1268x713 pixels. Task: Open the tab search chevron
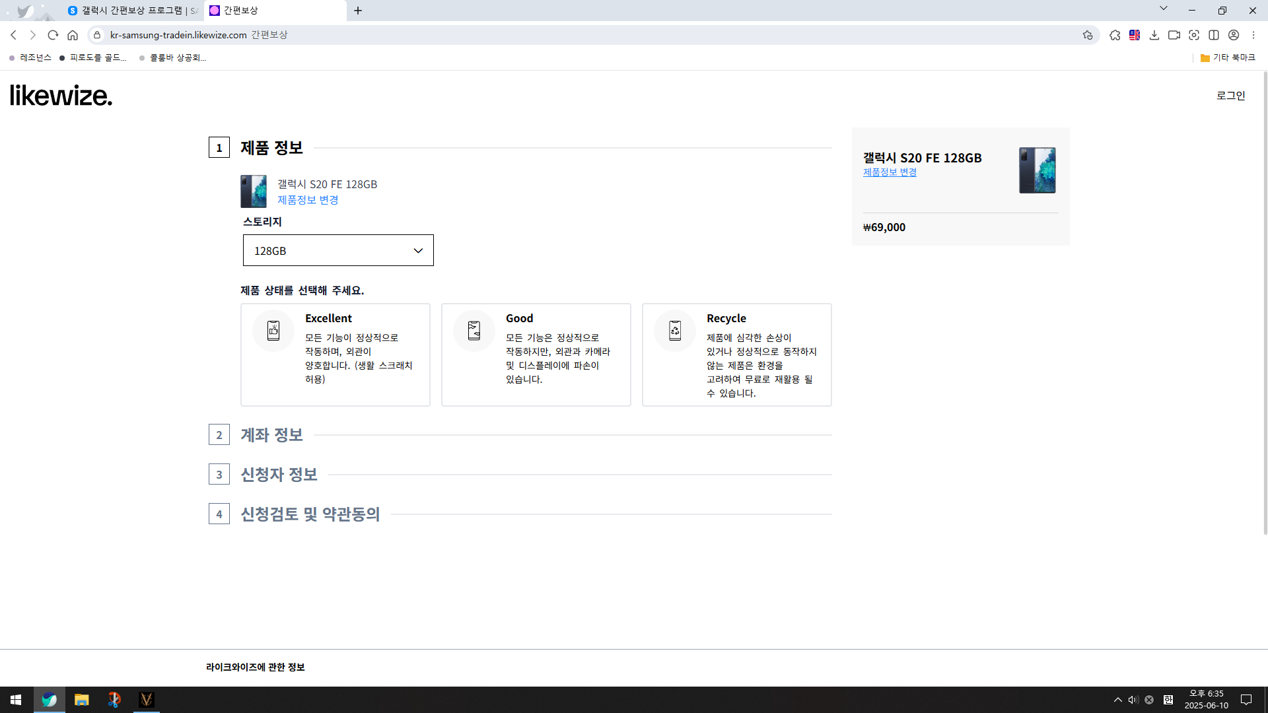(x=1164, y=9)
